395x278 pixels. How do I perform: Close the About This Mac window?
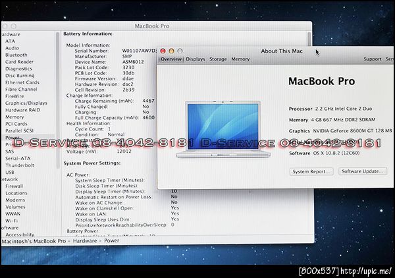pos(163,51)
